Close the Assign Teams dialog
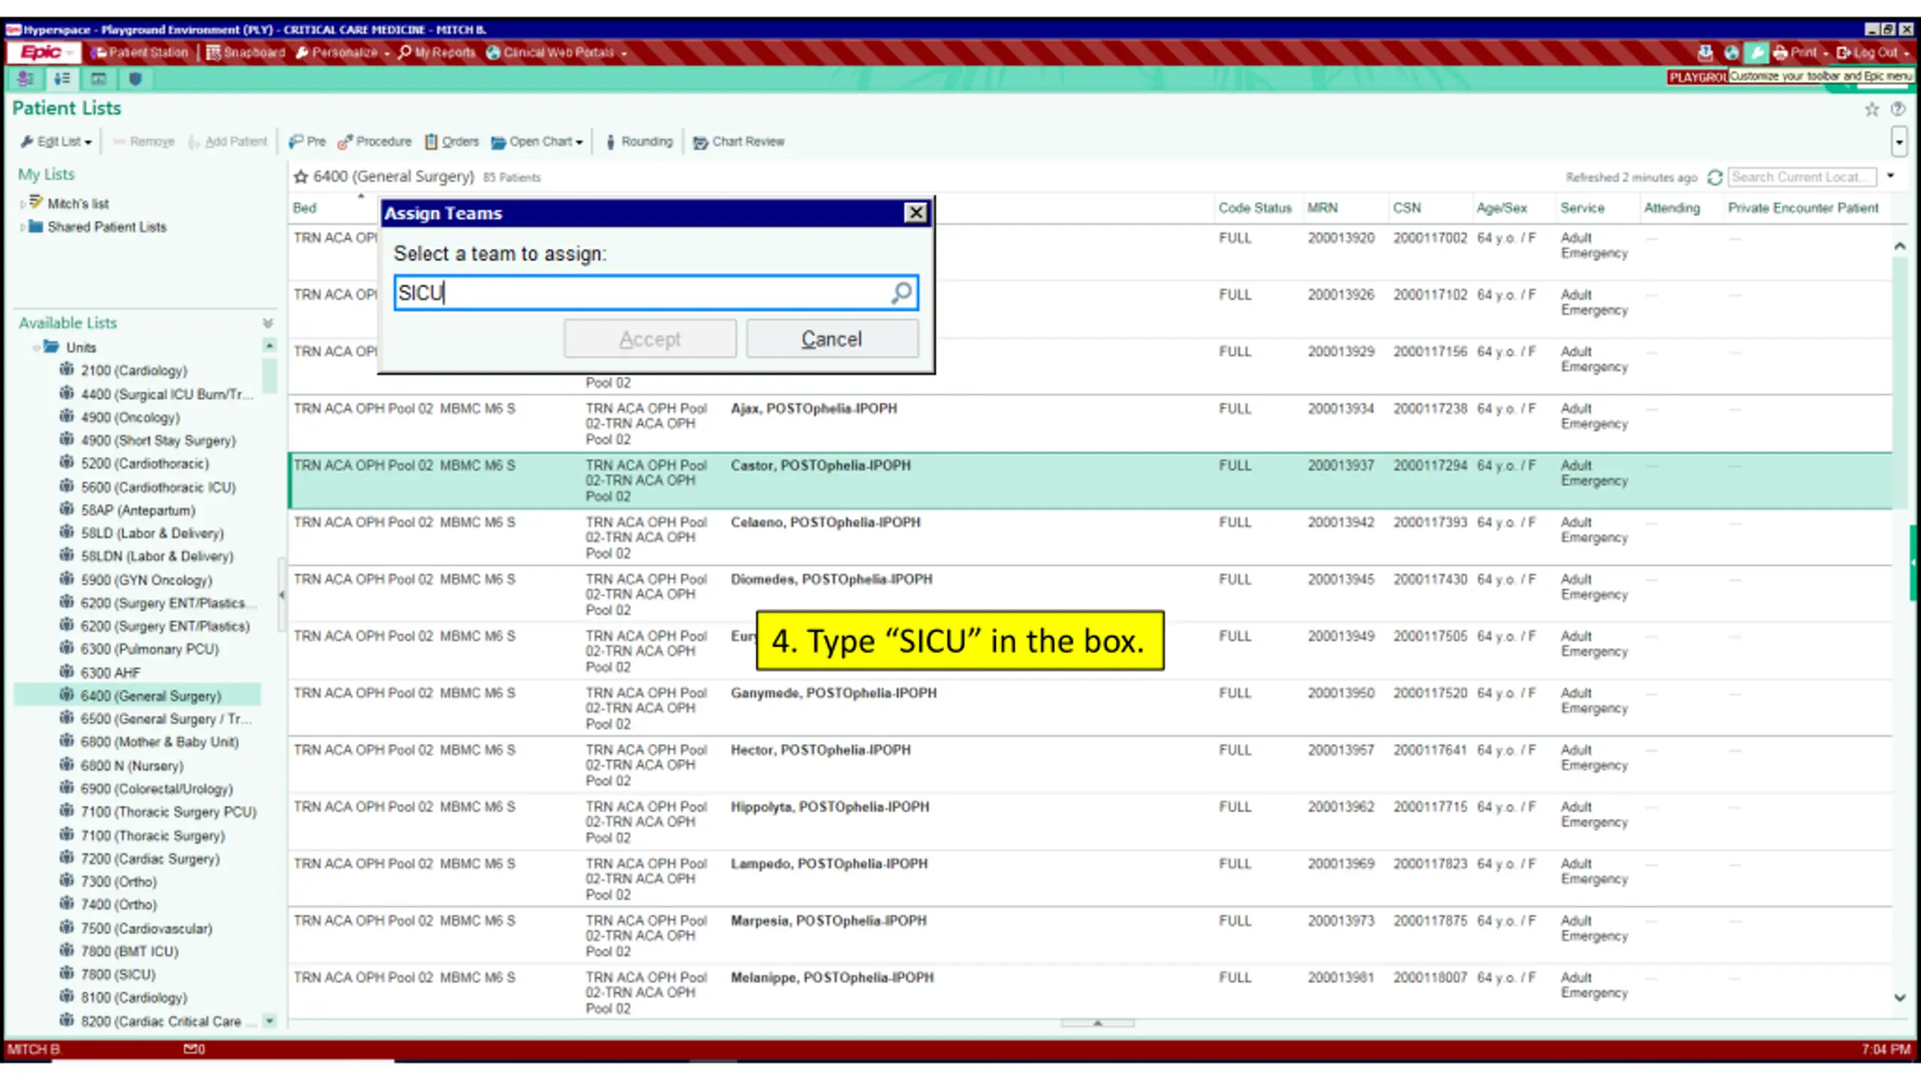 pyautogui.click(x=915, y=213)
